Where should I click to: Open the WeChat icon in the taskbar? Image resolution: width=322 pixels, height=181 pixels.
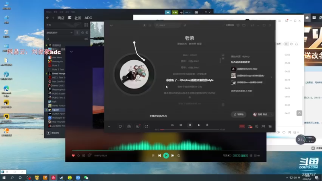(x=86, y=177)
